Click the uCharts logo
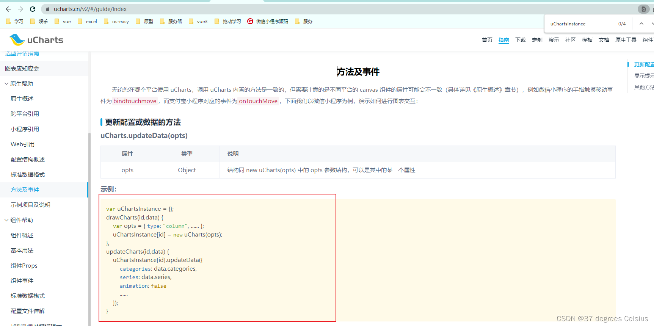Viewport: 654px width, 326px height. (36, 39)
